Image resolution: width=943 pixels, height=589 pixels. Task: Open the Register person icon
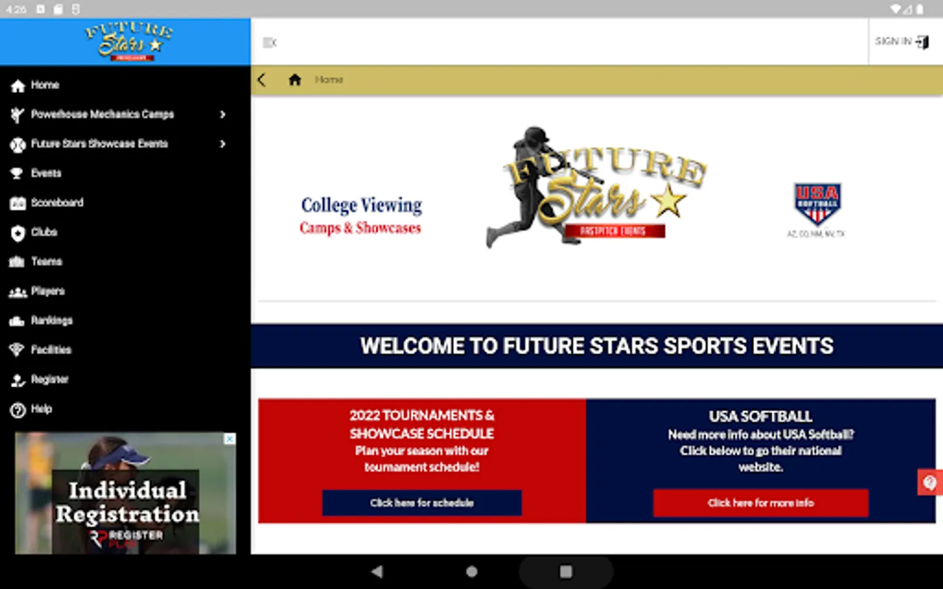(x=18, y=380)
